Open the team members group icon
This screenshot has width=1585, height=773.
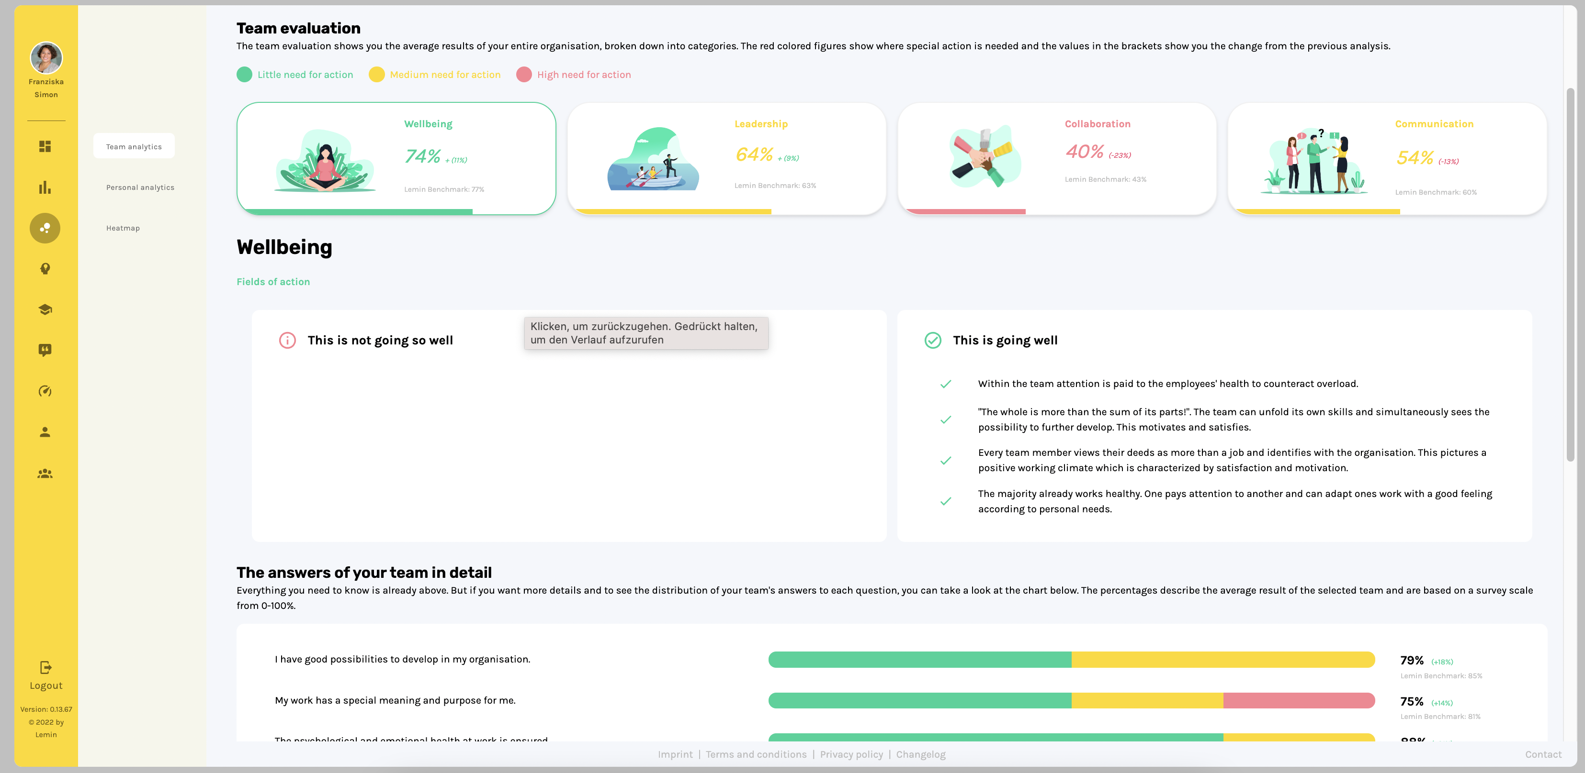(45, 473)
